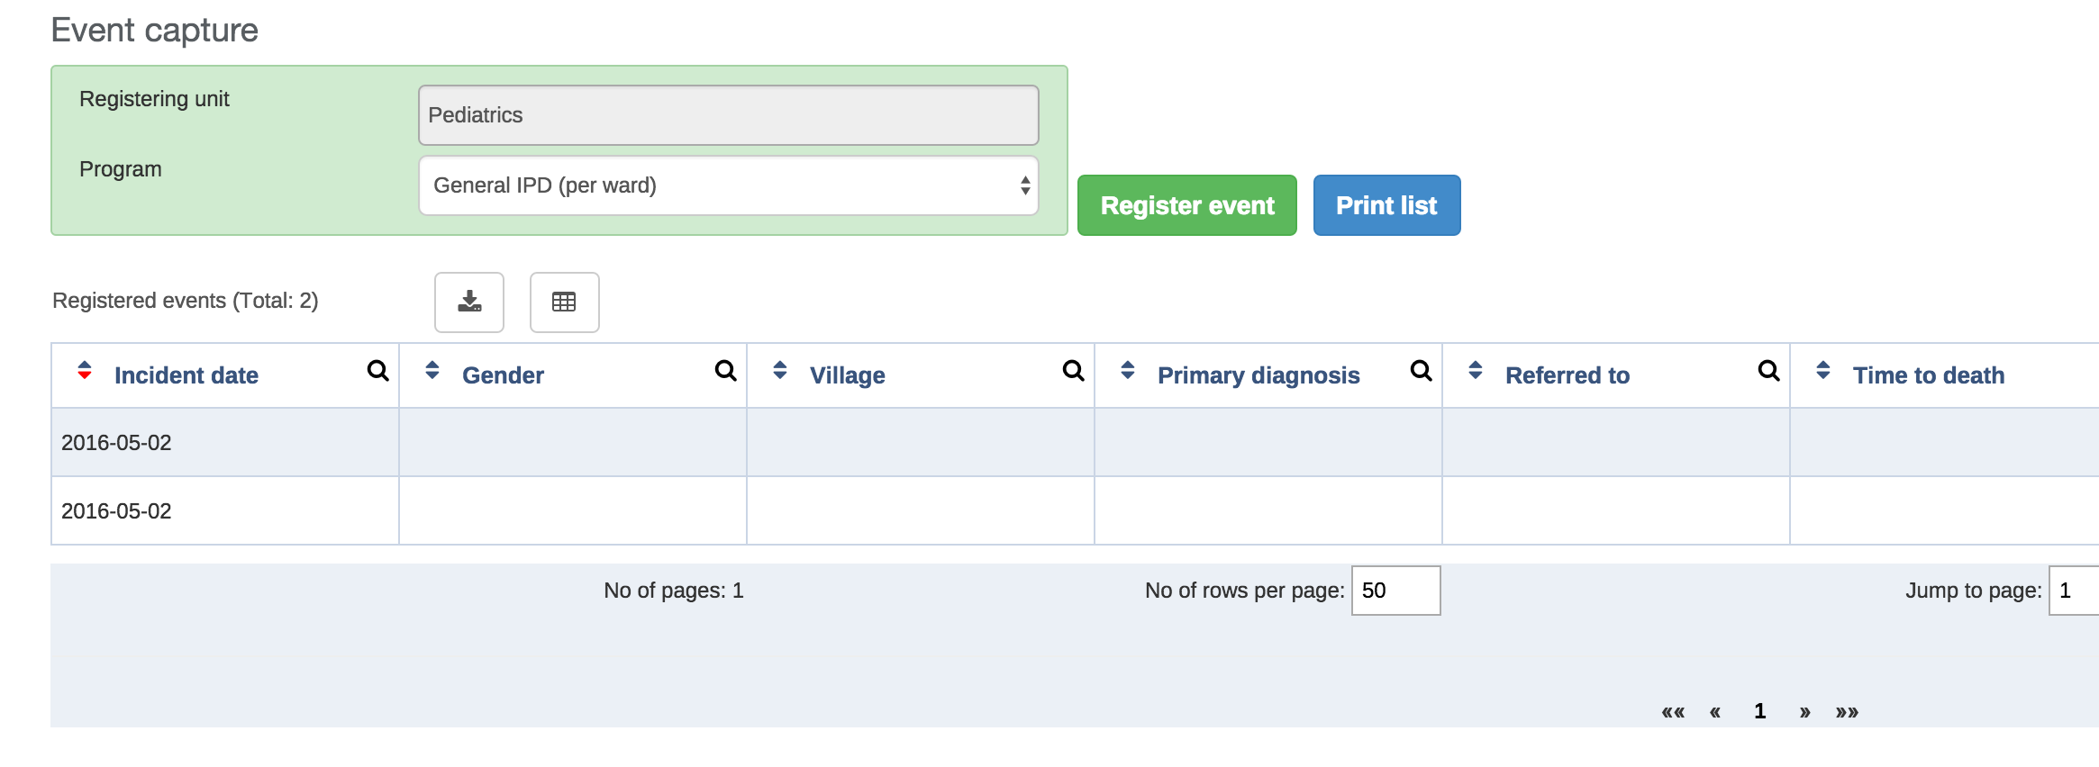Click search icon in Referred to column
Image resolution: width=2099 pixels, height=767 pixels.
pos(1768,370)
